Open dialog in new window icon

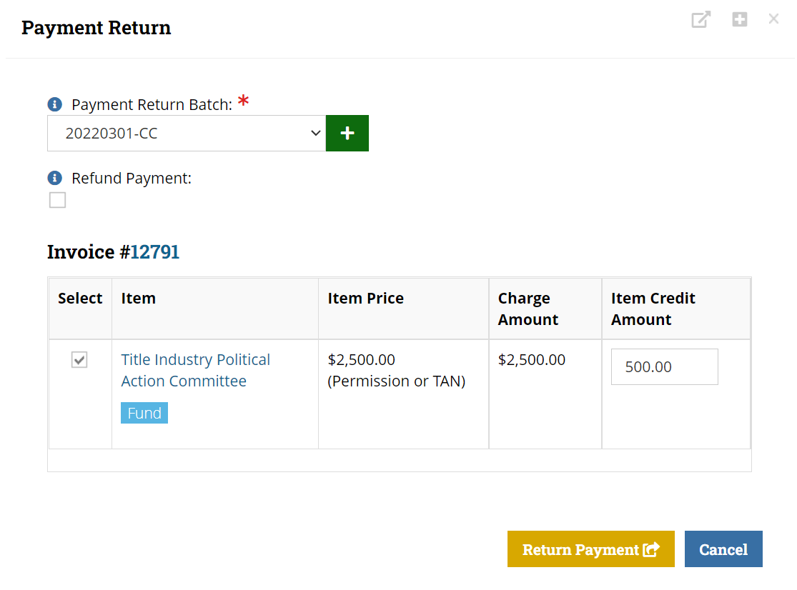pyautogui.click(x=701, y=20)
